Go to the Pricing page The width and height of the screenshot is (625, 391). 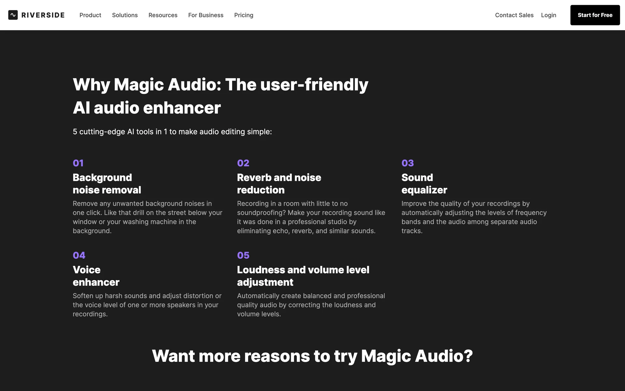click(x=243, y=15)
